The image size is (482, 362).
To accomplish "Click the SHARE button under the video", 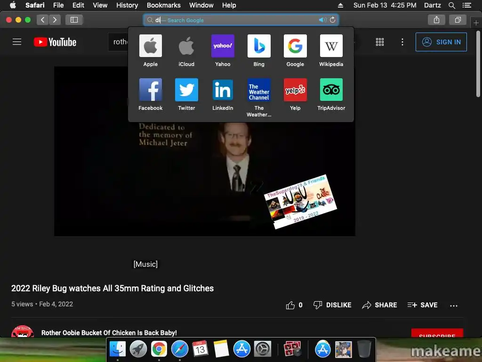I will click(380, 305).
